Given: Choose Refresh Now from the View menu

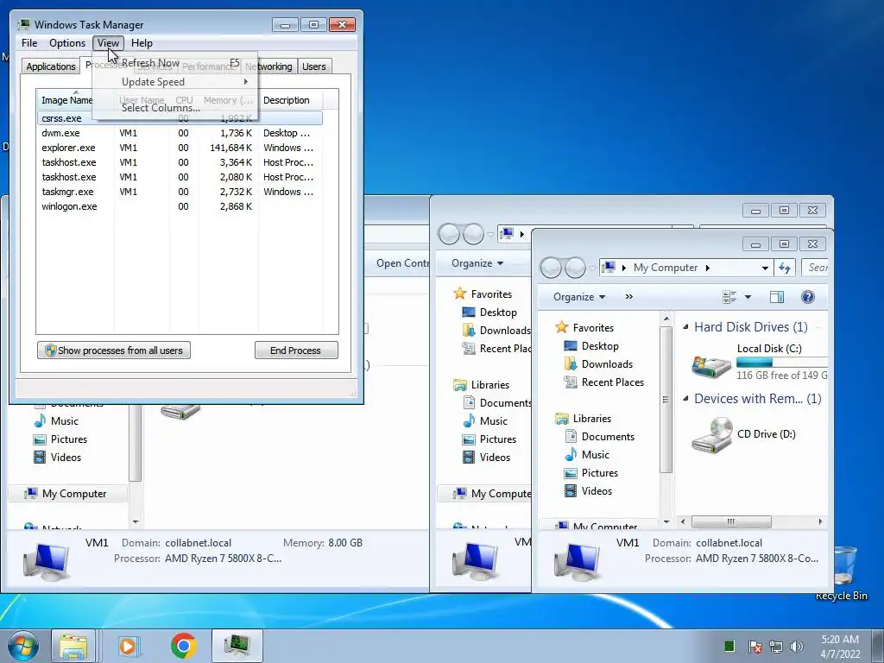Looking at the screenshot, I should (x=174, y=62).
